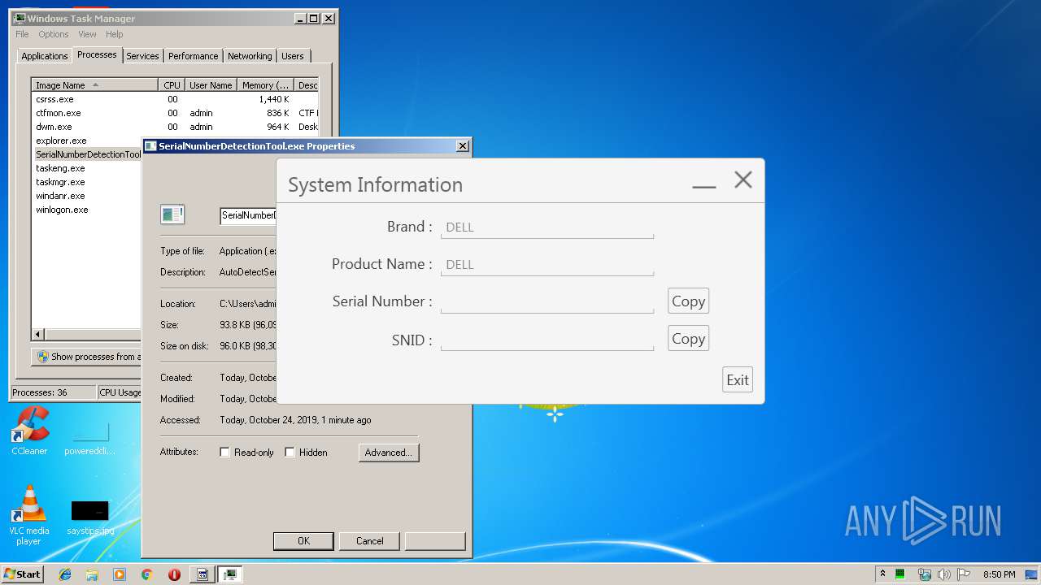1041x585 pixels.
Task: Click the Task Manager title bar icon
Action: (20, 18)
